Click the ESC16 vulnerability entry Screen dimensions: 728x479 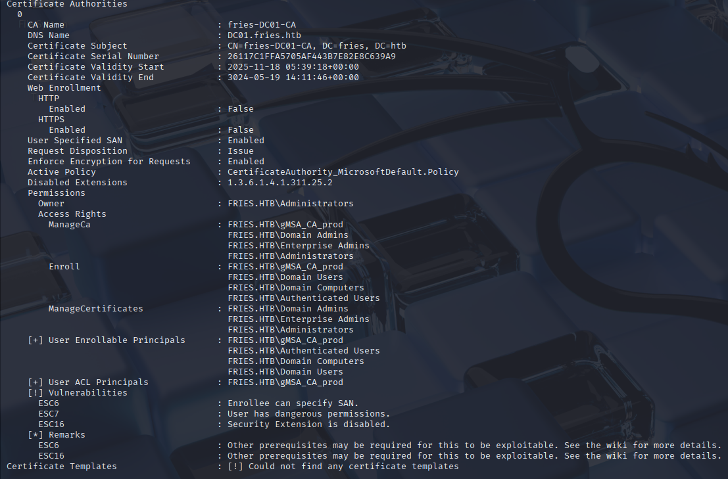pos(51,424)
